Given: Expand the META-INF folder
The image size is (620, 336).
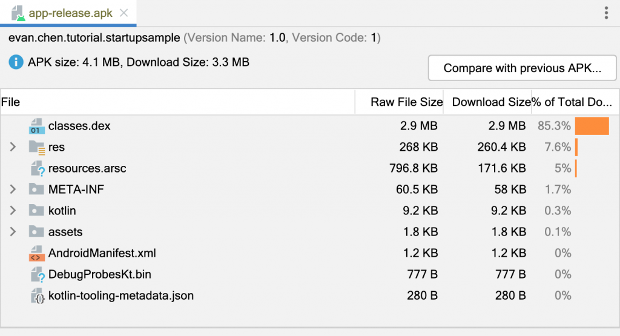Looking at the screenshot, I should coord(13,189).
